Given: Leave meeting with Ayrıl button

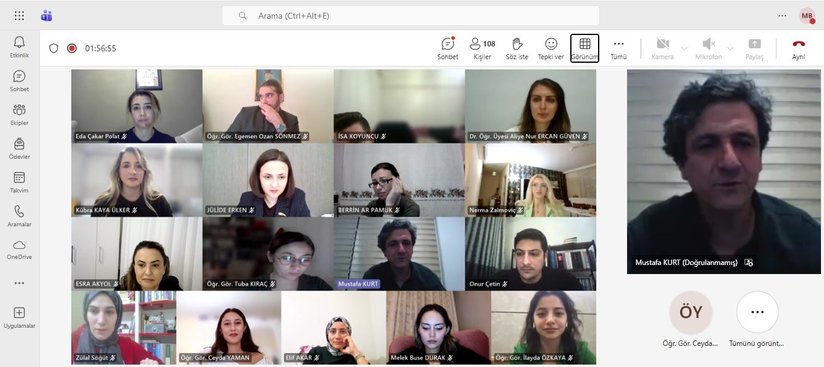Looking at the screenshot, I should coord(799,48).
